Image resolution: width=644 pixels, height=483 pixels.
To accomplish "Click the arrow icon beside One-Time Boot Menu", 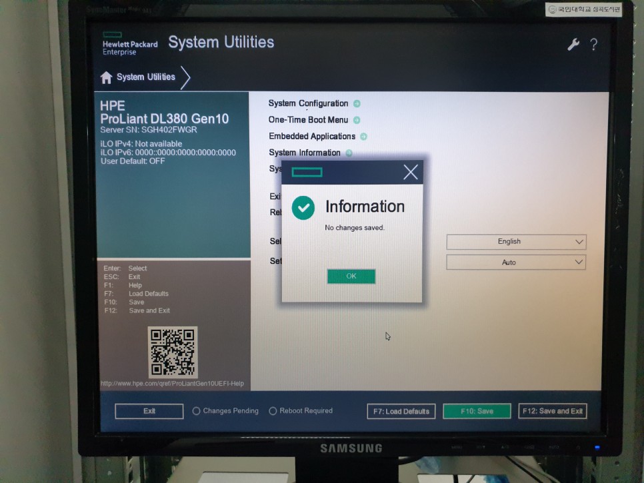I will [357, 120].
